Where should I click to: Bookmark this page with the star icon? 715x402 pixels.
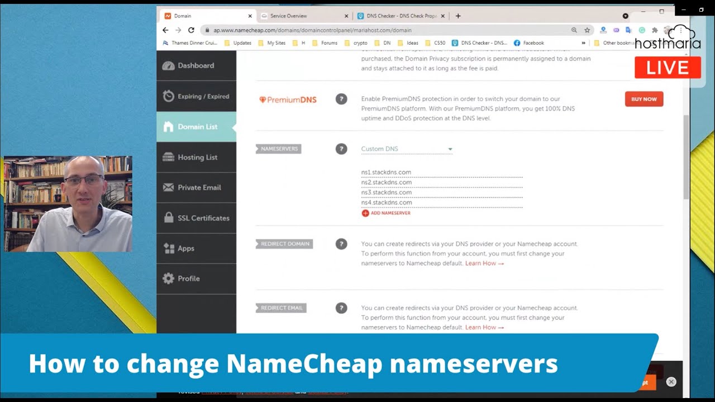pos(587,30)
